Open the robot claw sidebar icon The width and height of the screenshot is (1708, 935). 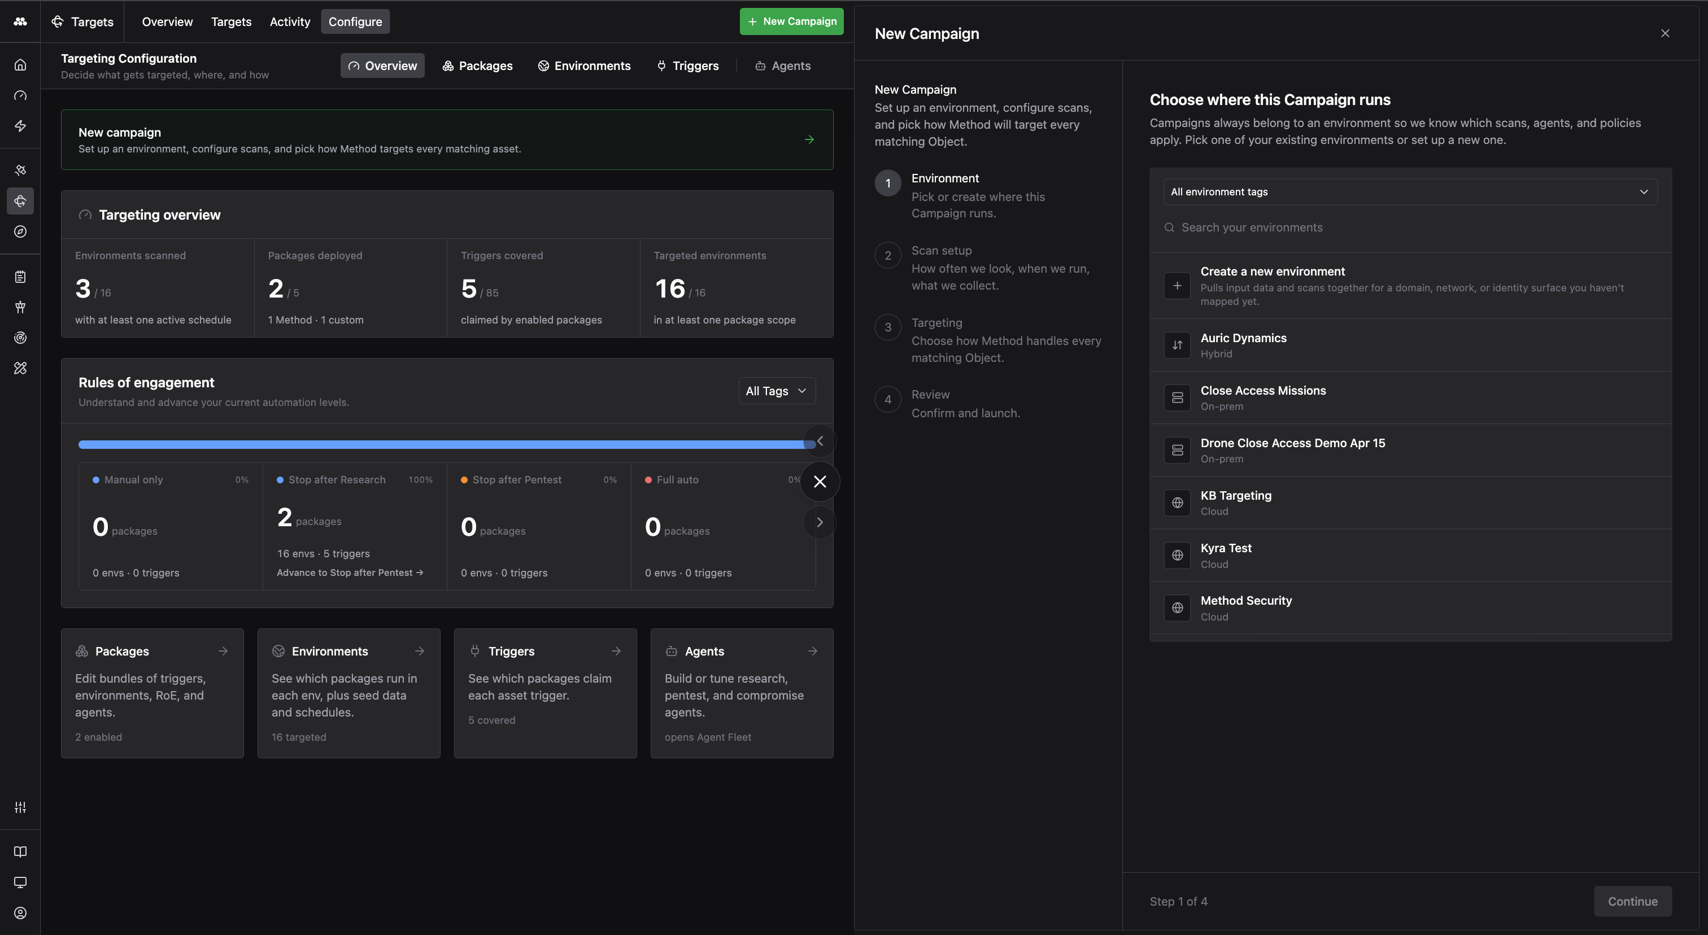(20, 307)
